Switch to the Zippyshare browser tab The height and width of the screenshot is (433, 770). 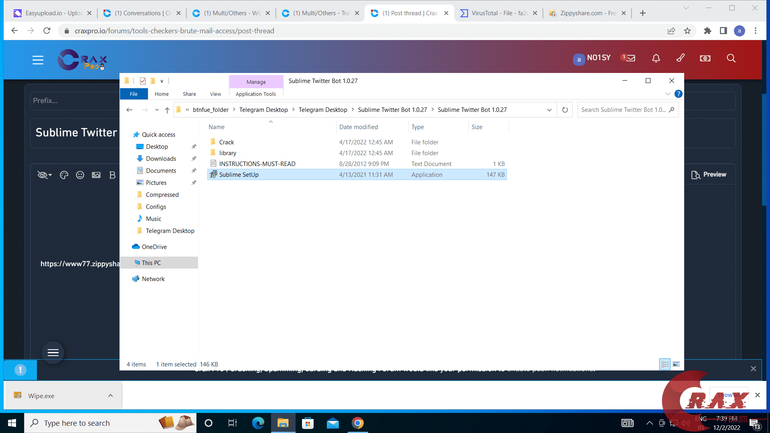587,13
